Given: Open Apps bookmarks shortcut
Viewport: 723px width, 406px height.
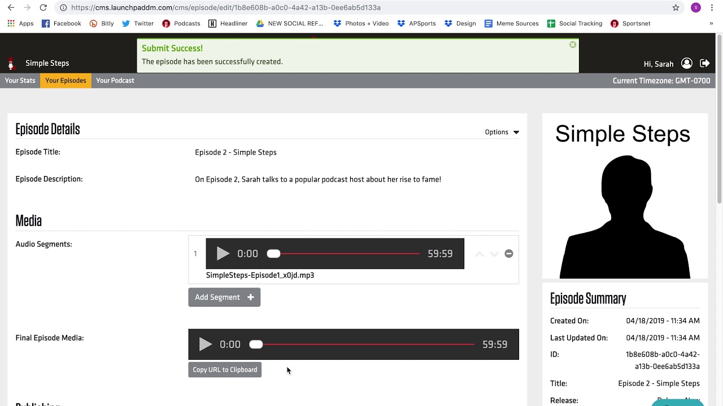Looking at the screenshot, I should click(20, 24).
